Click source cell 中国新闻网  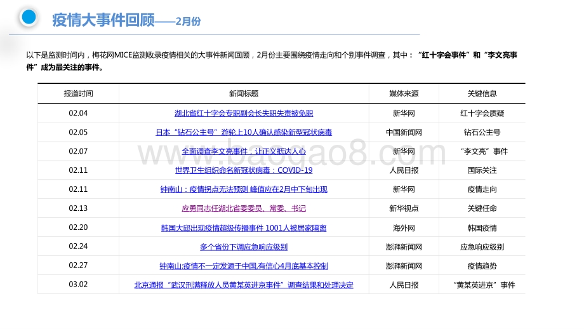[404, 132]
